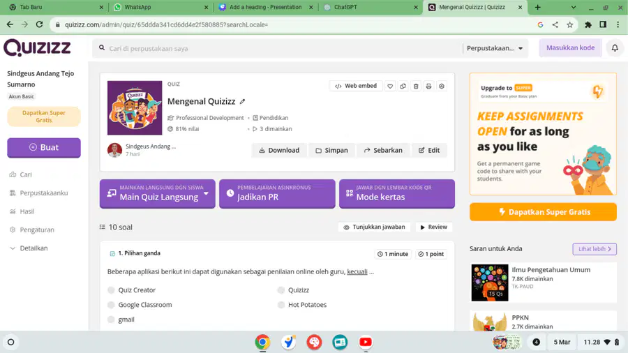Click the duplicate quiz copy icon

[x=403, y=86]
